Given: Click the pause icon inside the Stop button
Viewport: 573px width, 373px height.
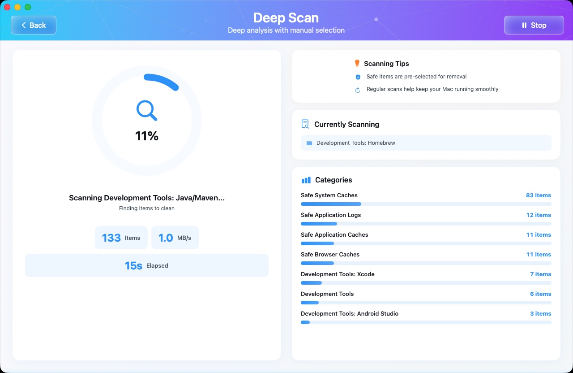Looking at the screenshot, I should (x=524, y=25).
